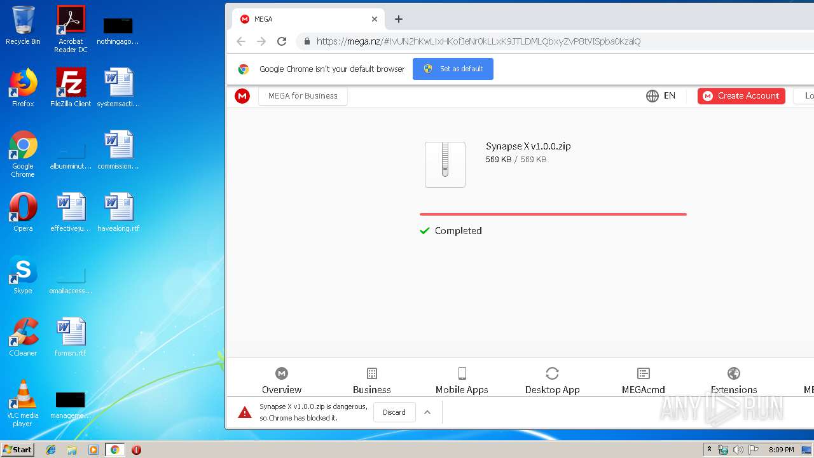Open the Recycle Bin desktop icon
814x458 pixels.
(x=23, y=25)
